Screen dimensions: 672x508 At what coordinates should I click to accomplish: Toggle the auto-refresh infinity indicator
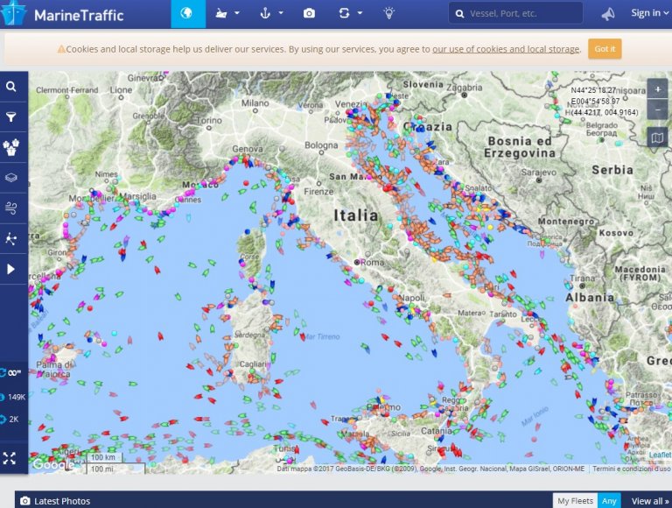pos(12,373)
